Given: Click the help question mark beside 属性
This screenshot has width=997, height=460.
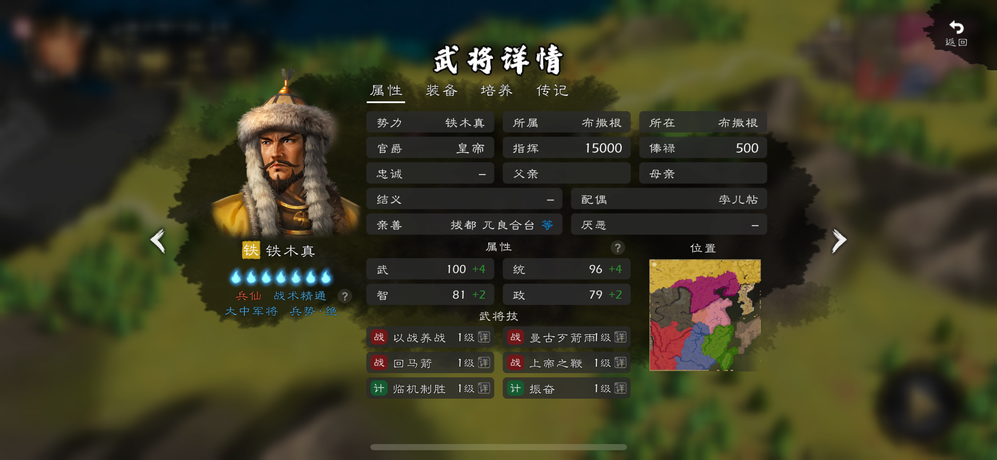Looking at the screenshot, I should pos(617,247).
